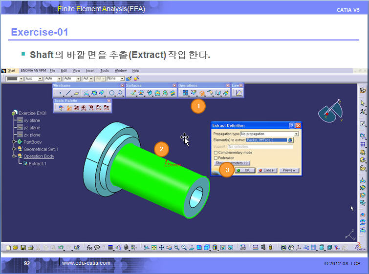The height and width of the screenshot is (274, 369).
Task: Open the Formula f(x) tool
Action: click(89, 247)
